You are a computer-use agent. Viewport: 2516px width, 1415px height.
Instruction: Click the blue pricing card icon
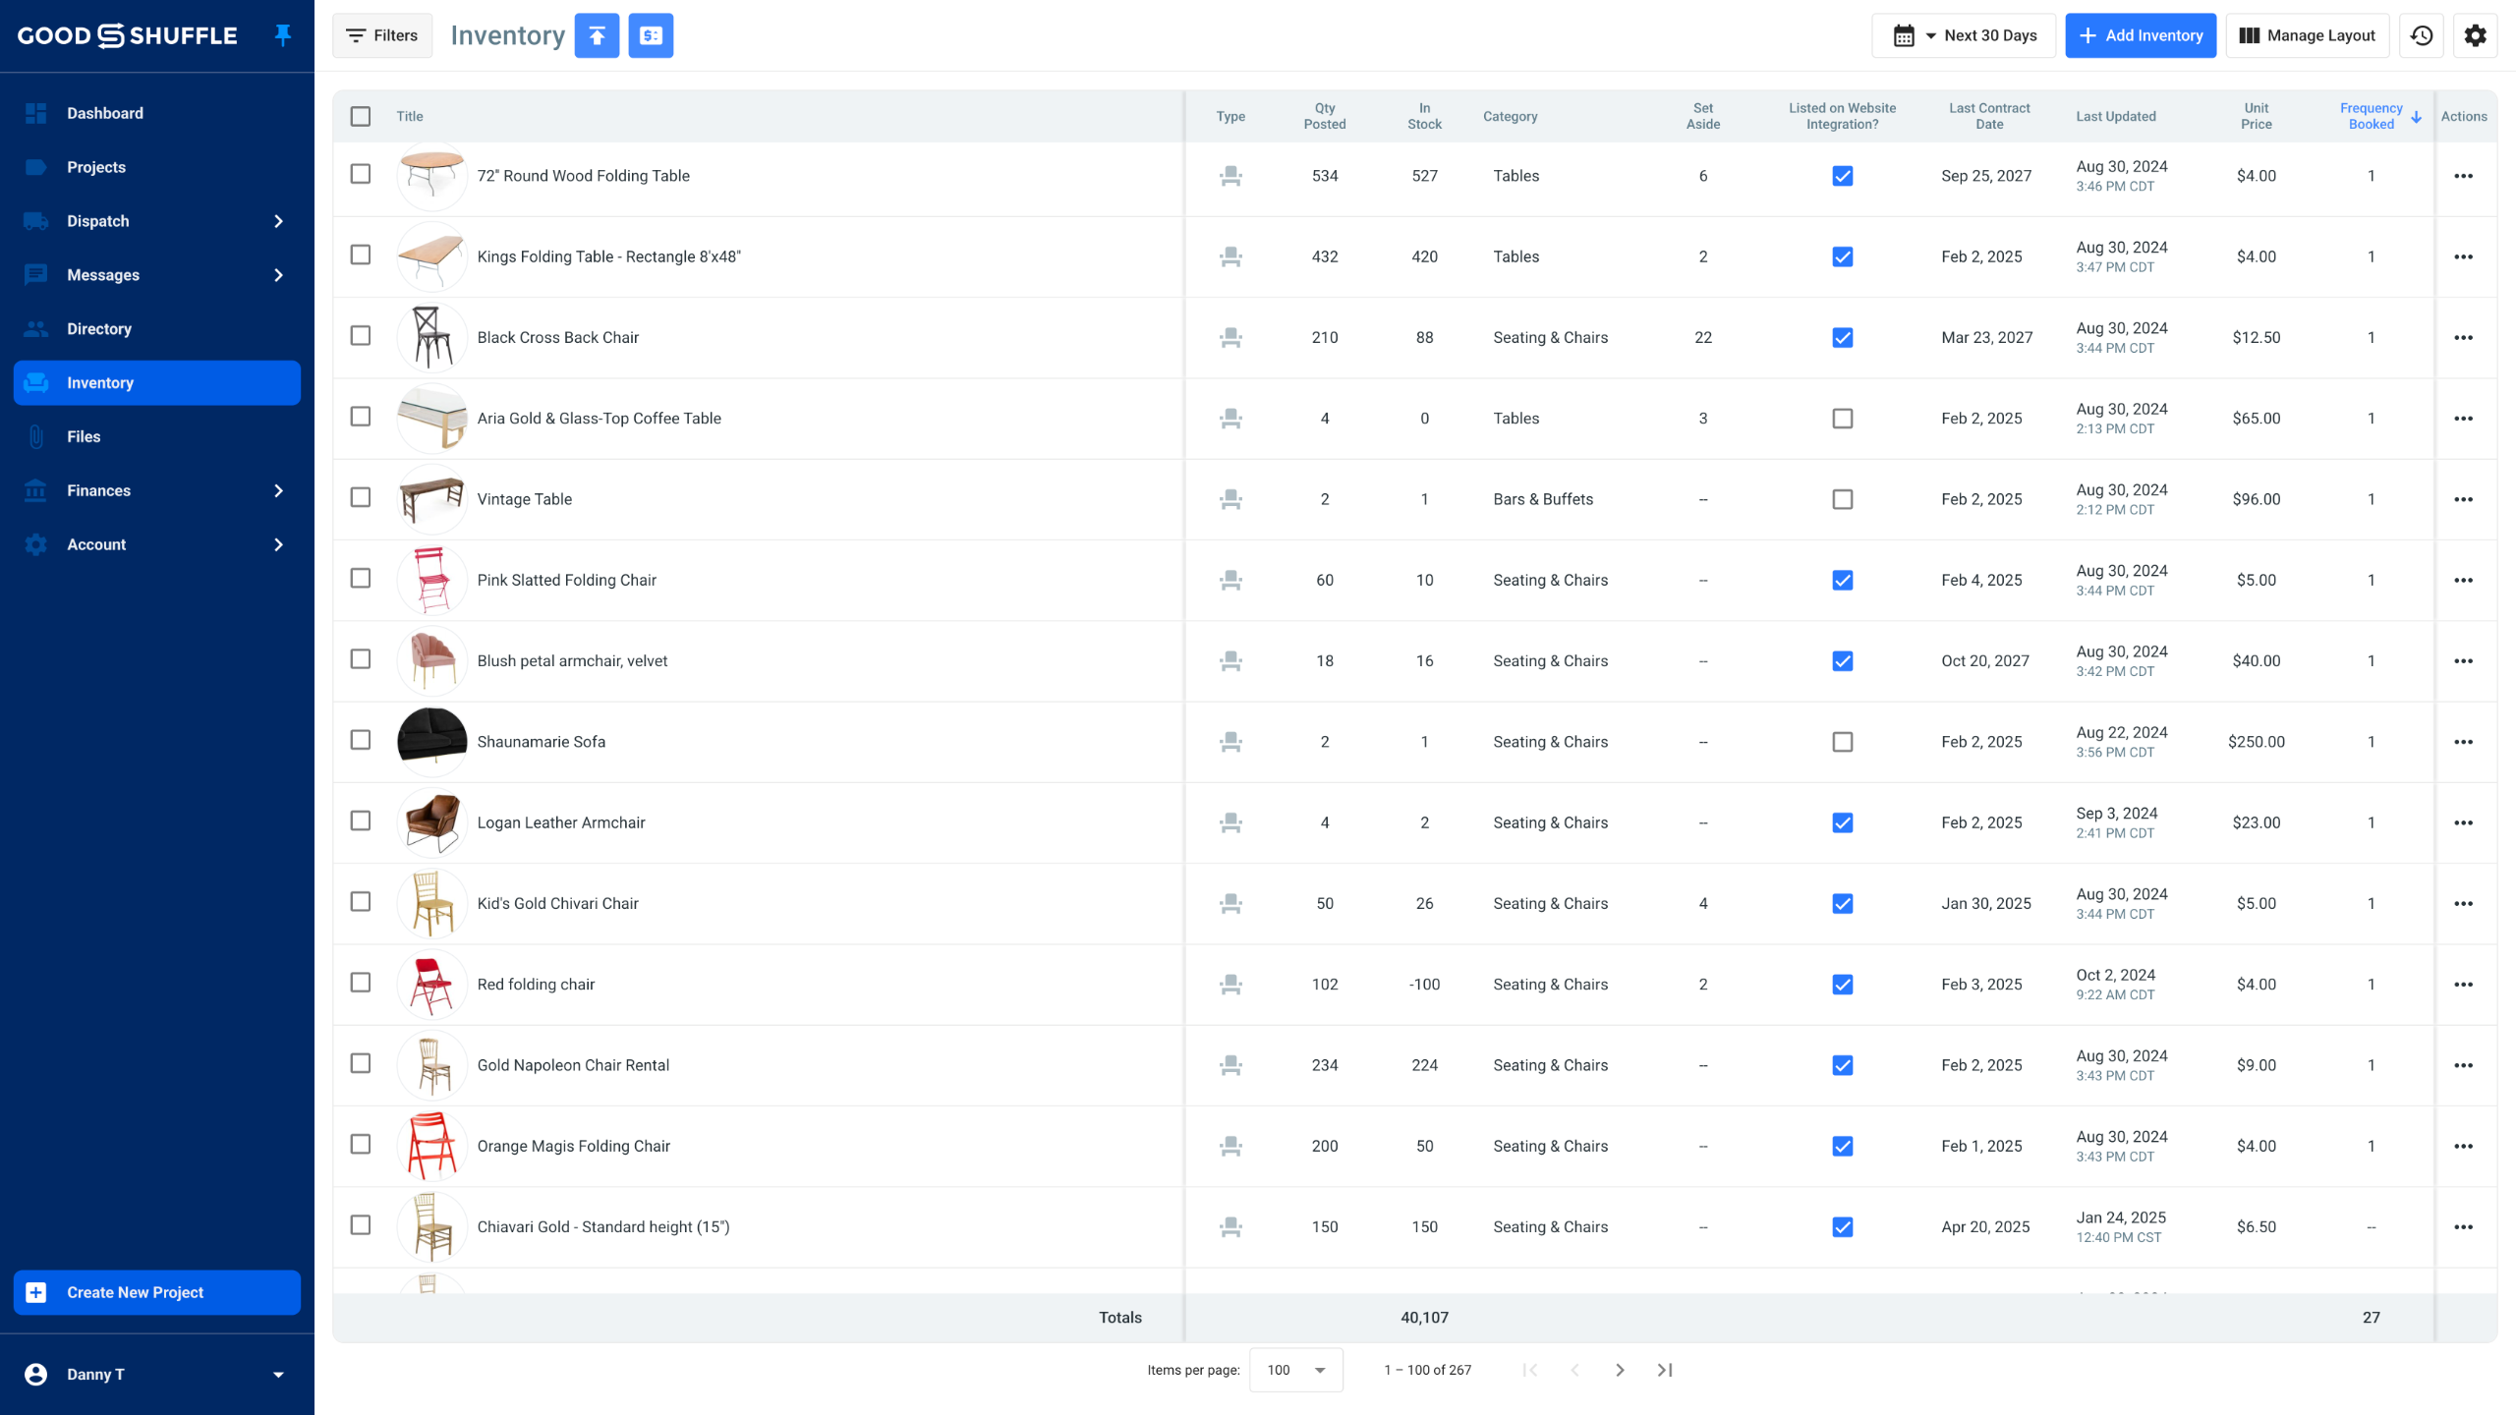coord(651,35)
